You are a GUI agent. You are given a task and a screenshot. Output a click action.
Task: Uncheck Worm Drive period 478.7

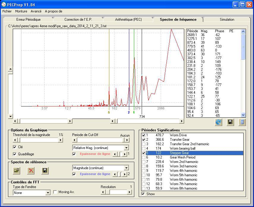tap(143, 135)
